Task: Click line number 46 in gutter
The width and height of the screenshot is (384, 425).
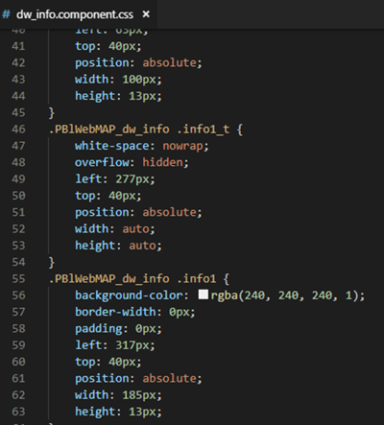Action: pos(18,130)
